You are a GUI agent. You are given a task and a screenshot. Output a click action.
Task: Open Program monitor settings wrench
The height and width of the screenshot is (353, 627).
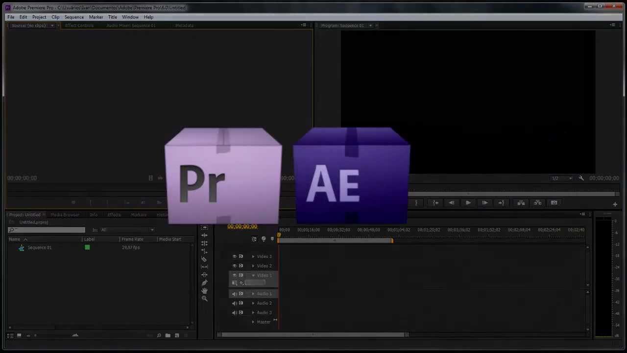(x=581, y=178)
